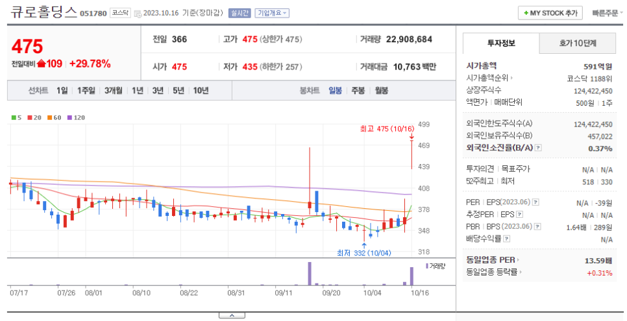
Task: Click the 동일업종 등락률 value +0.31%
Action: 599,273
